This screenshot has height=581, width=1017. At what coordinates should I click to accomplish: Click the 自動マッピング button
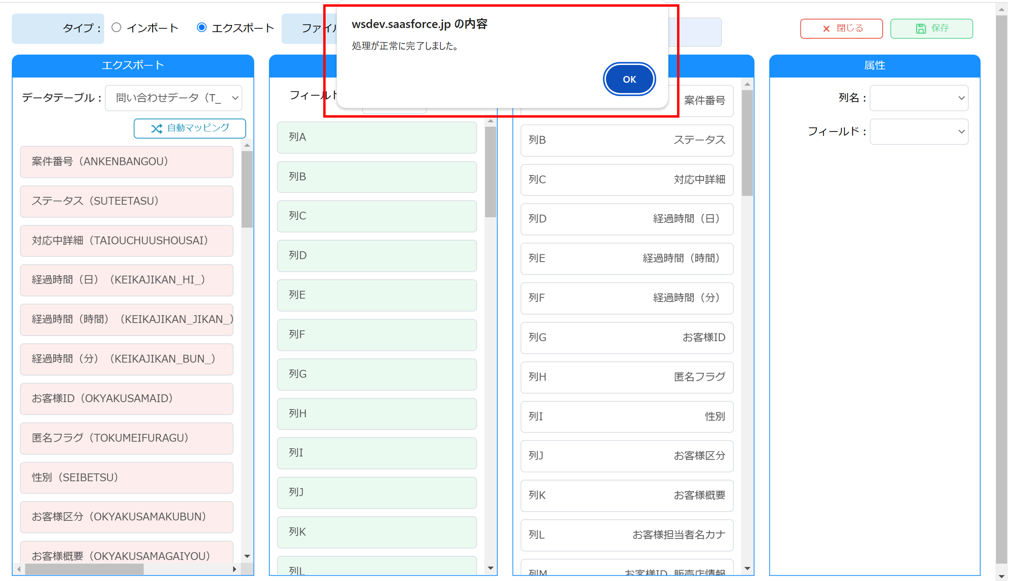coord(190,128)
